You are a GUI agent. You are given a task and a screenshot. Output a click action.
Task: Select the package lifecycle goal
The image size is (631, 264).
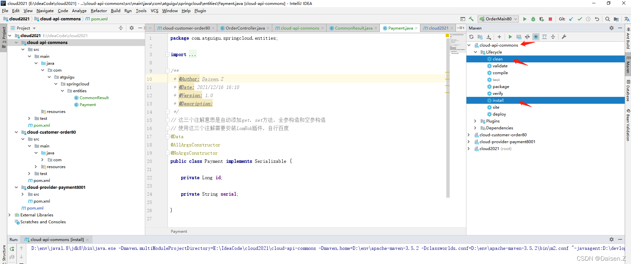tap(501, 87)
